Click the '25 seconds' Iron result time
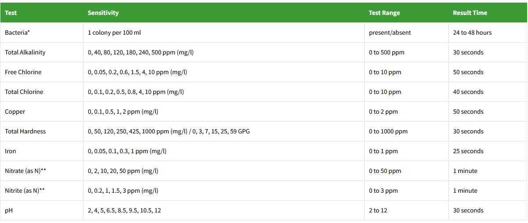This screenshot has width=528, height=223. pos(468,151)
